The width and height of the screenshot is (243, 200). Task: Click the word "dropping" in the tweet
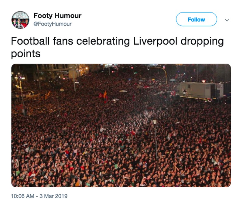(x=202, y=41)
